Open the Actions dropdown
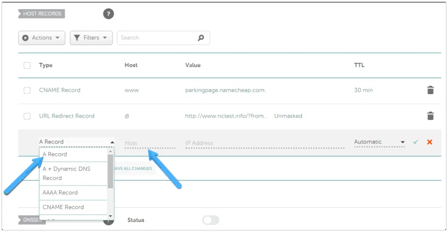 (x=42, y=38)
